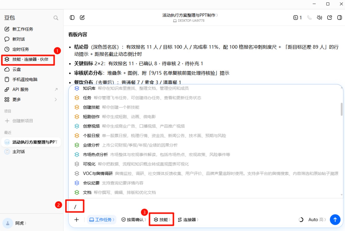345x231 pixels.
Task: Select the 短剧创作 skill
Action: pos(206,117)
